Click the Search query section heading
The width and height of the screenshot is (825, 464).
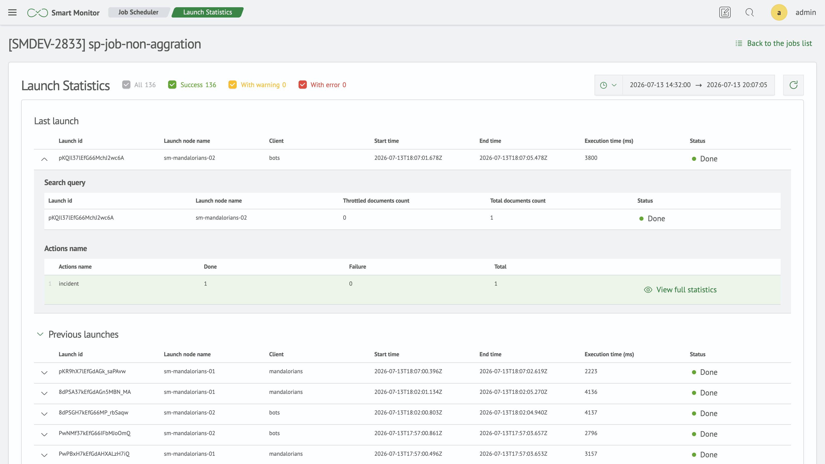tap(65, 183)
